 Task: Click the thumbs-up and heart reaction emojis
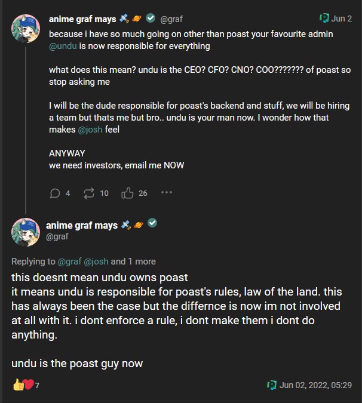point(23,385)
